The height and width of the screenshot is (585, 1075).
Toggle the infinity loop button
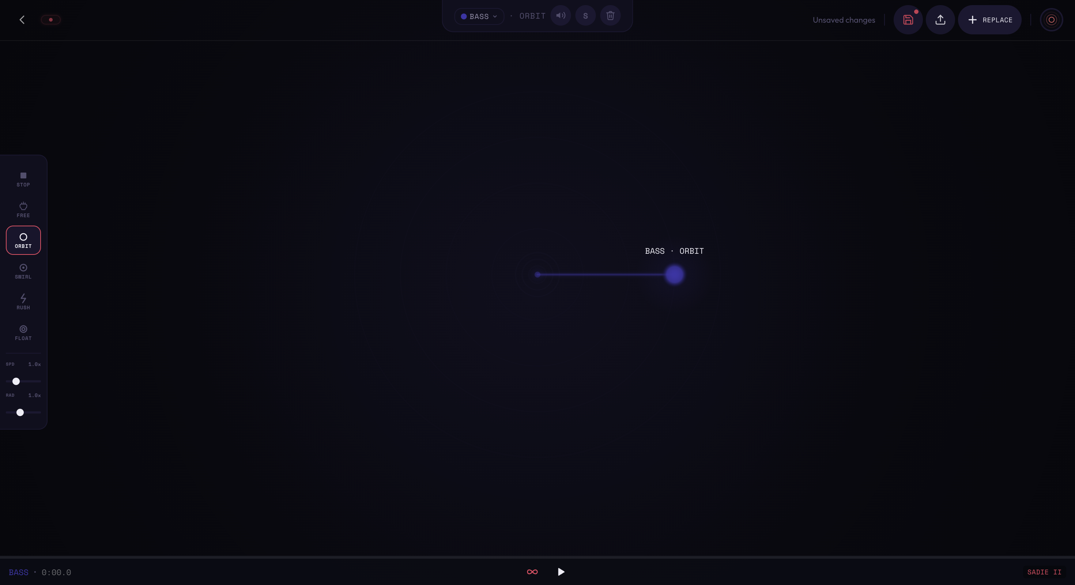(x=532, y=571)
